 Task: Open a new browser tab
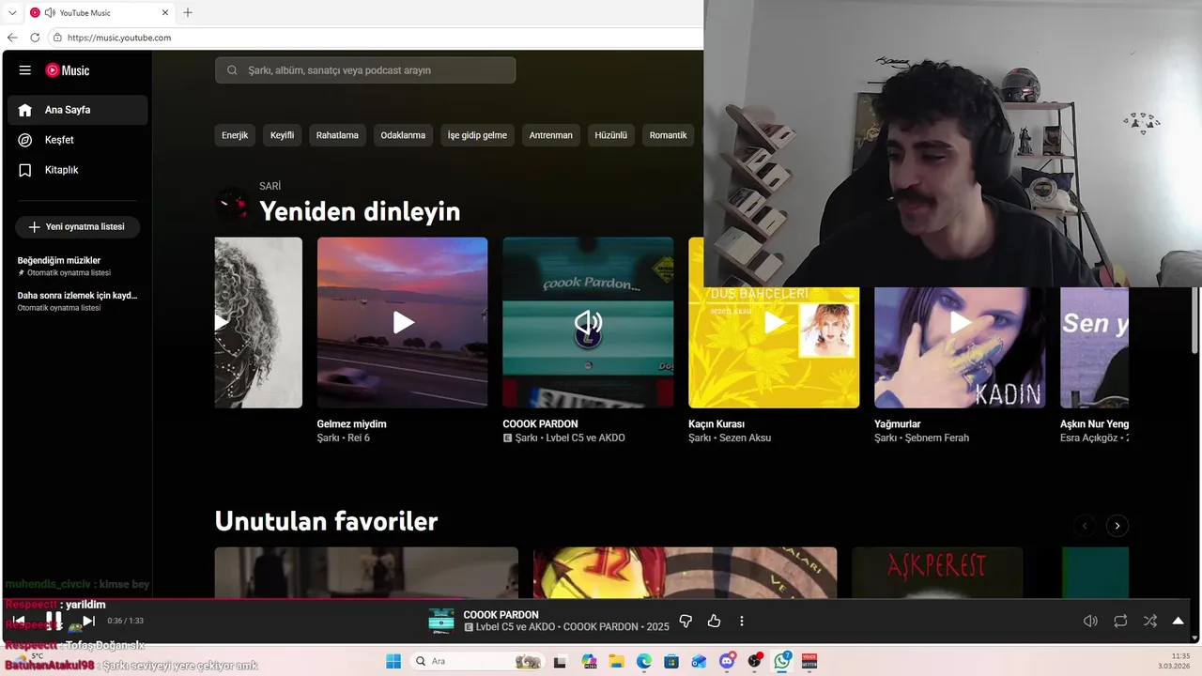(188, 13)
